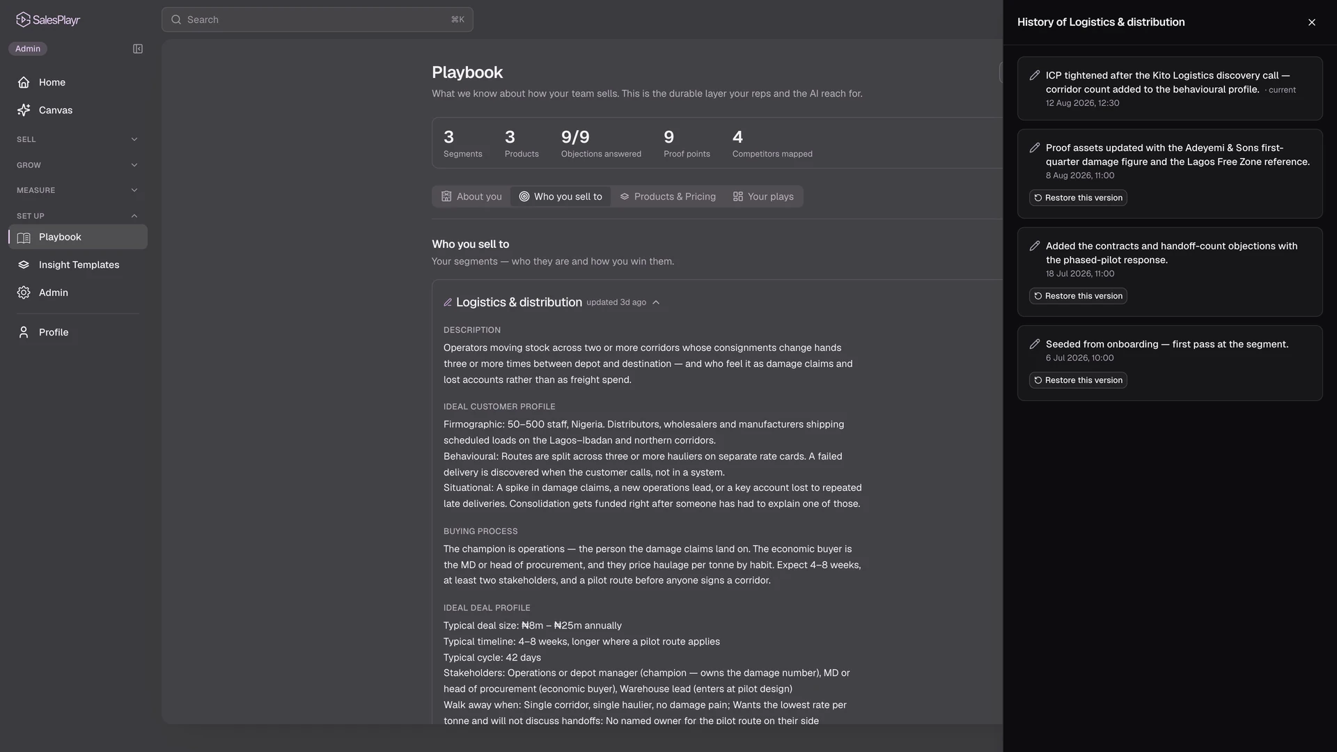Click the Home house icon
The height and width of the screenshot is (752, 1337).
tap(24, 82)
